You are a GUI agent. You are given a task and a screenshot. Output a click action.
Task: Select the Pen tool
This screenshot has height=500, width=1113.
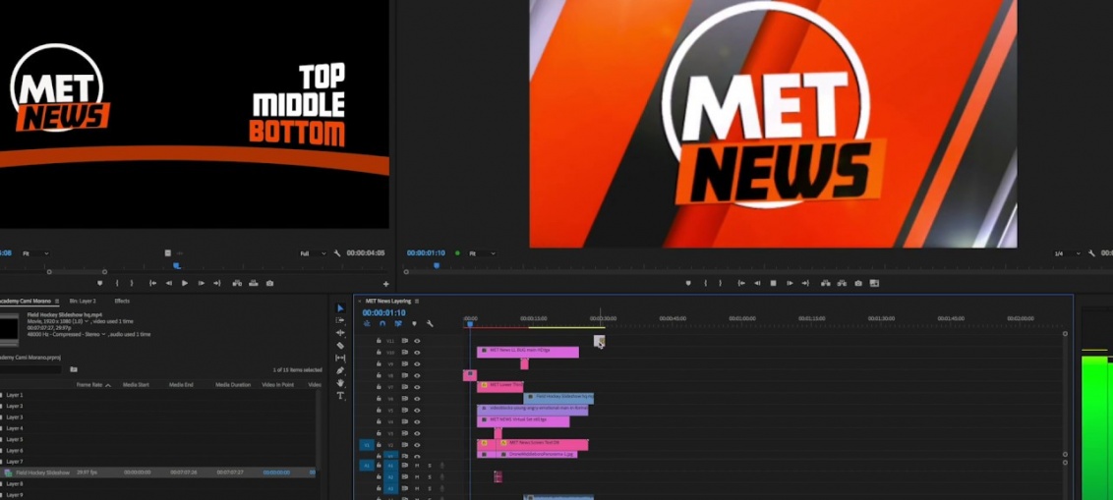[x=340, y=370]
